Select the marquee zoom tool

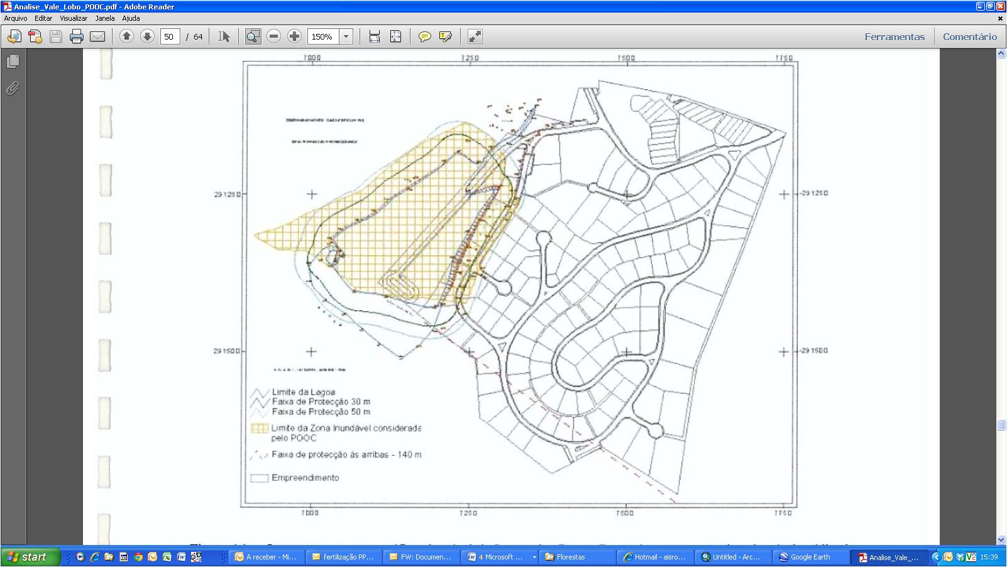coord(253,36)
